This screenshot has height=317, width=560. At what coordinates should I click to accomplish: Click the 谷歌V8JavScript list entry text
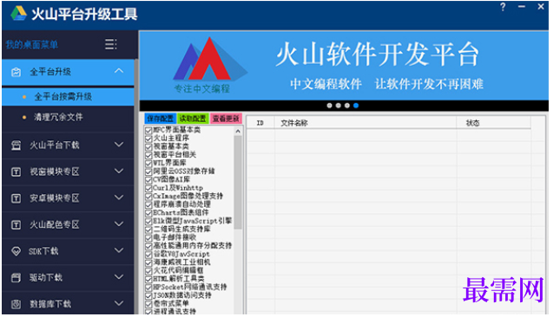point(181,254)
